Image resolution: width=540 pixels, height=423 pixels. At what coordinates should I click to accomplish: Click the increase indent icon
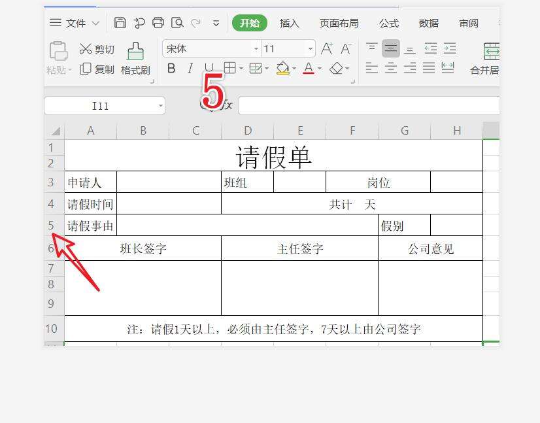[x=449, y=48]
